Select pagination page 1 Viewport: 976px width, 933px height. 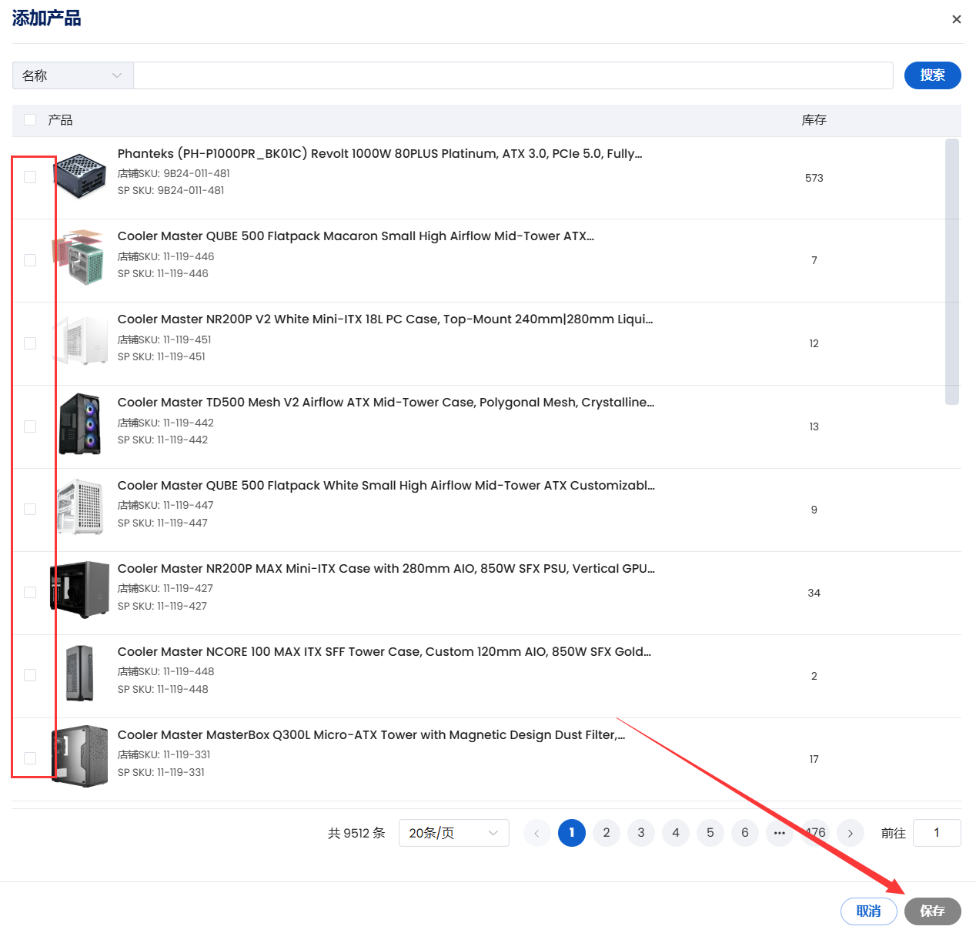tap(572, 833)
